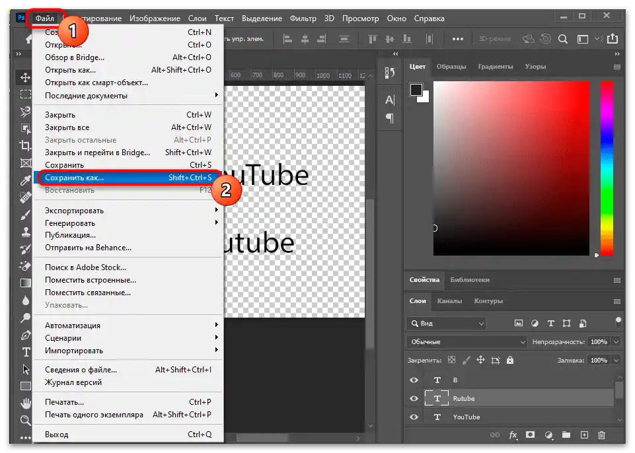Hide the B text layer
Image resolution: width=635 pixels, height=453 pixels.
(414, 380)
